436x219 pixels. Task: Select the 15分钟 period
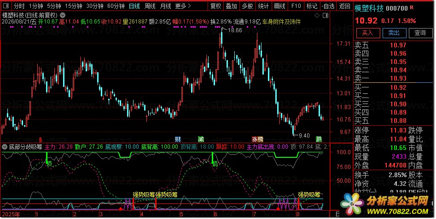tap(73, 6)
